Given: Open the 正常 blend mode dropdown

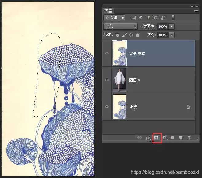Looking at the screenshot, I should tap(120, 26).
